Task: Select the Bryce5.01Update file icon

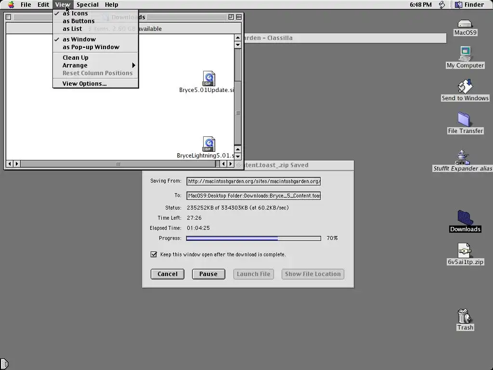Action: 209,79
